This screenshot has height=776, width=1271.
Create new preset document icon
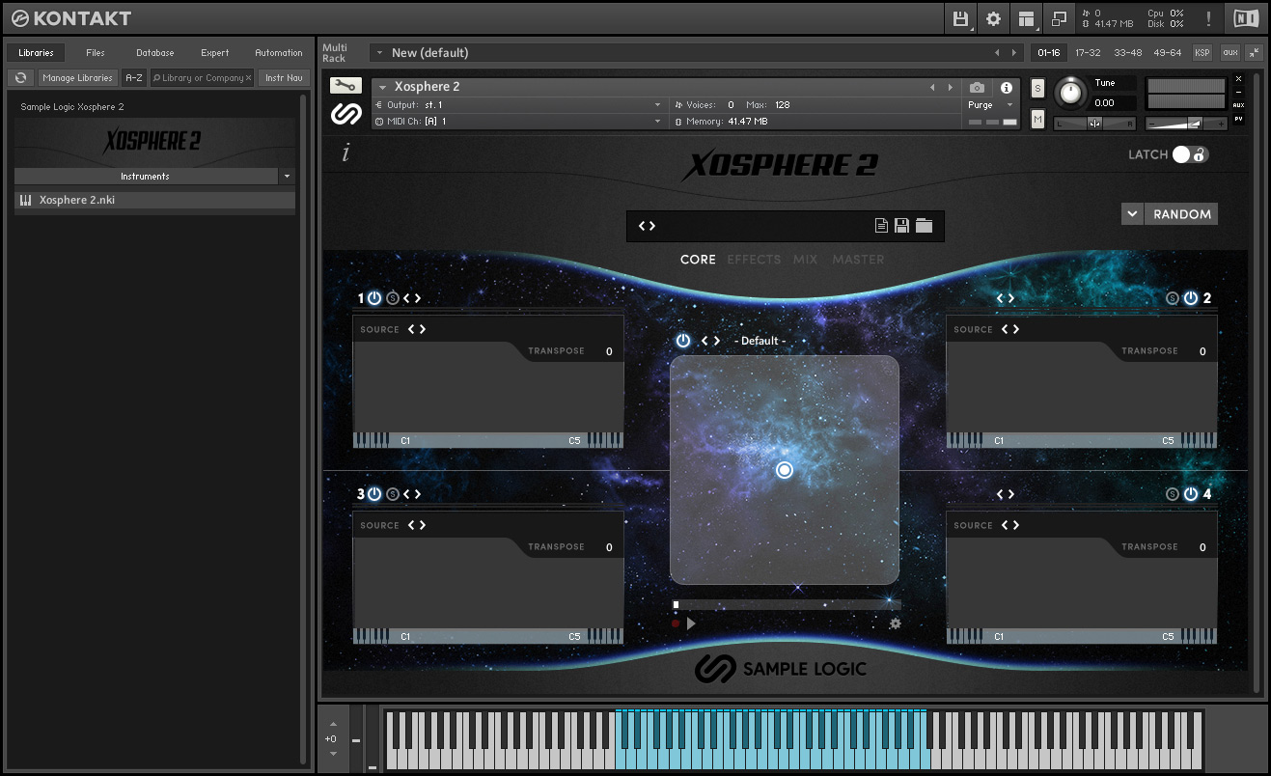tap(881, 226)
